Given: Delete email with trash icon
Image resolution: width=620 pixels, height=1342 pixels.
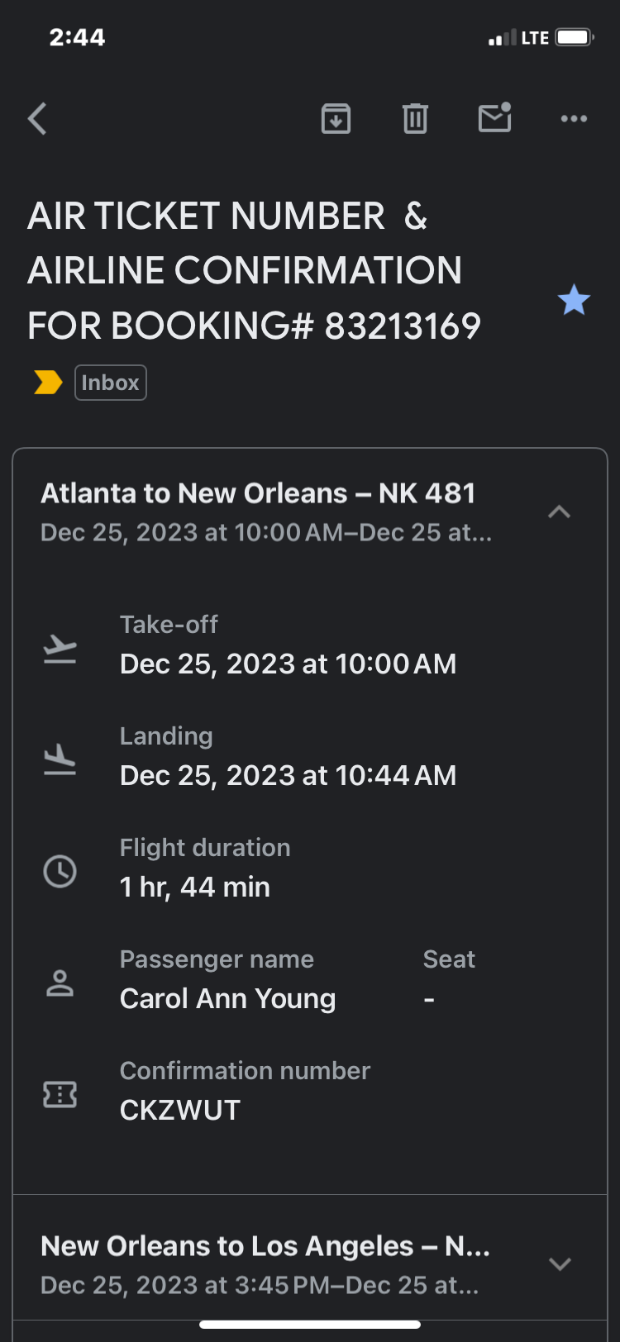Looking at the screenshot, I should (415, 119).
